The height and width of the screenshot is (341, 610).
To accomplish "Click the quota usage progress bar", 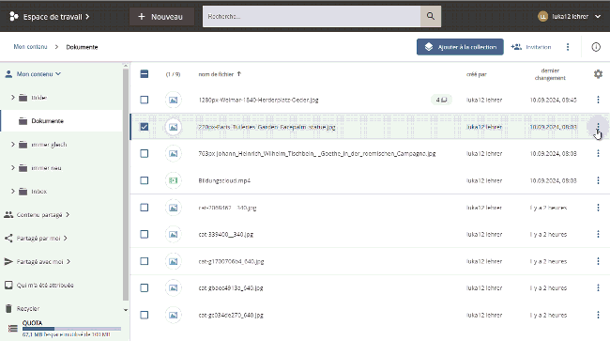I will coord(71,329).
